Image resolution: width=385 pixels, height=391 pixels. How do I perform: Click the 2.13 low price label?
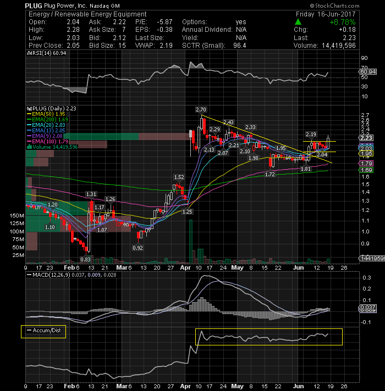[209, 149]
